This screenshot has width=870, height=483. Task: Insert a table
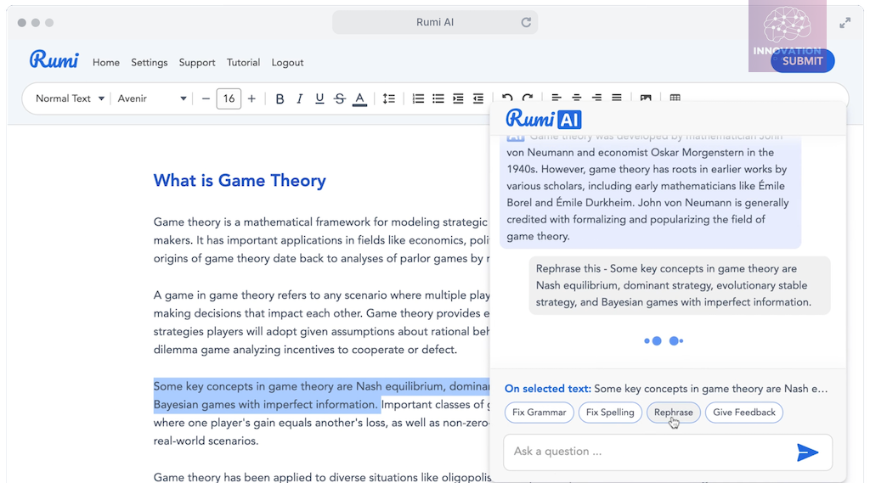tap(675, 97)
